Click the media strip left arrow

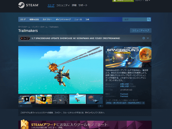pyautogui.click(x=21, y=106)
